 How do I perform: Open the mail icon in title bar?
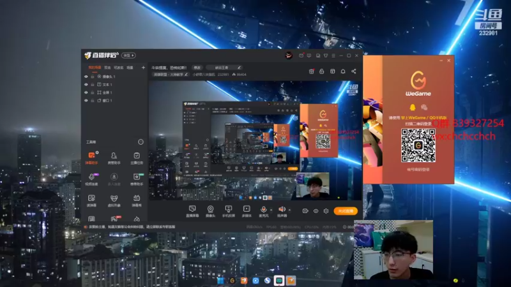[x=301, y=55]
